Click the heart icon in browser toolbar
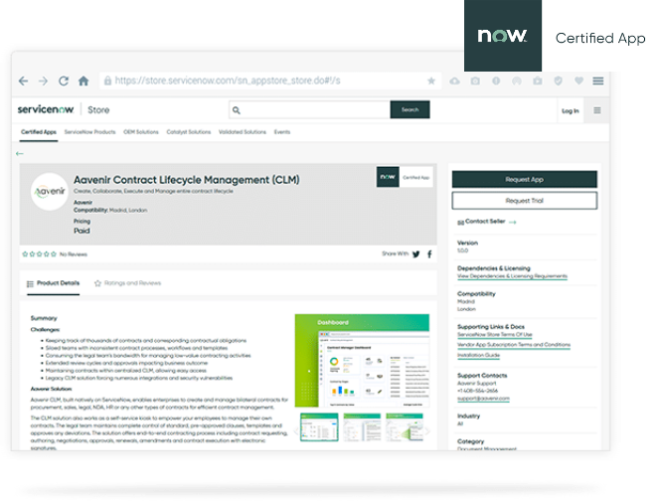Screen dimensions: 659x501 [x=578, y=81]
